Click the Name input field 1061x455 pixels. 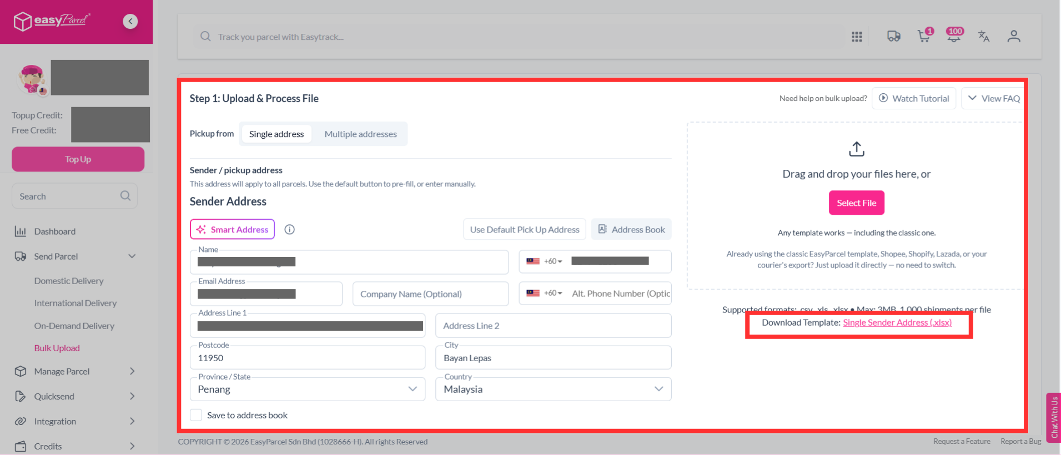[x=349, y=262]
